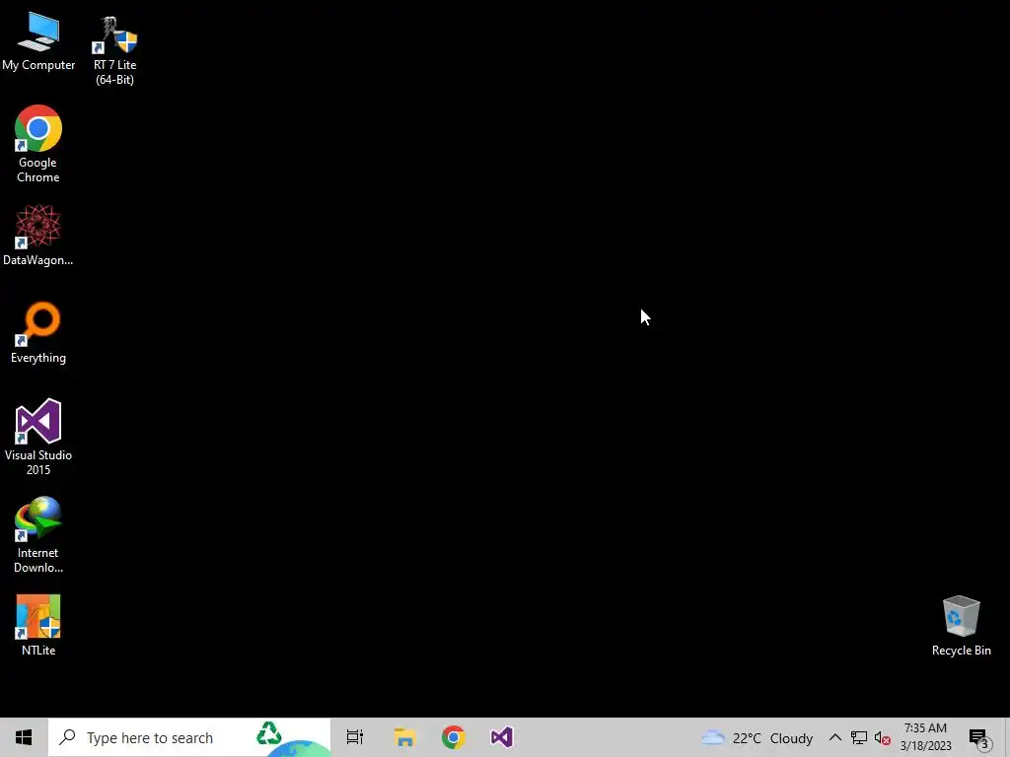Open the clock showing 7:35 AM
The image size is (1010, 757).
925,737
